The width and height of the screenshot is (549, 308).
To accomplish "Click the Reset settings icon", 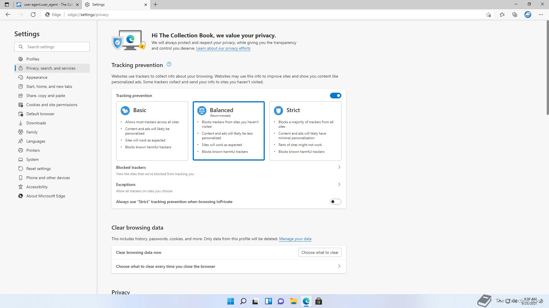I will (x=21, y=169).
